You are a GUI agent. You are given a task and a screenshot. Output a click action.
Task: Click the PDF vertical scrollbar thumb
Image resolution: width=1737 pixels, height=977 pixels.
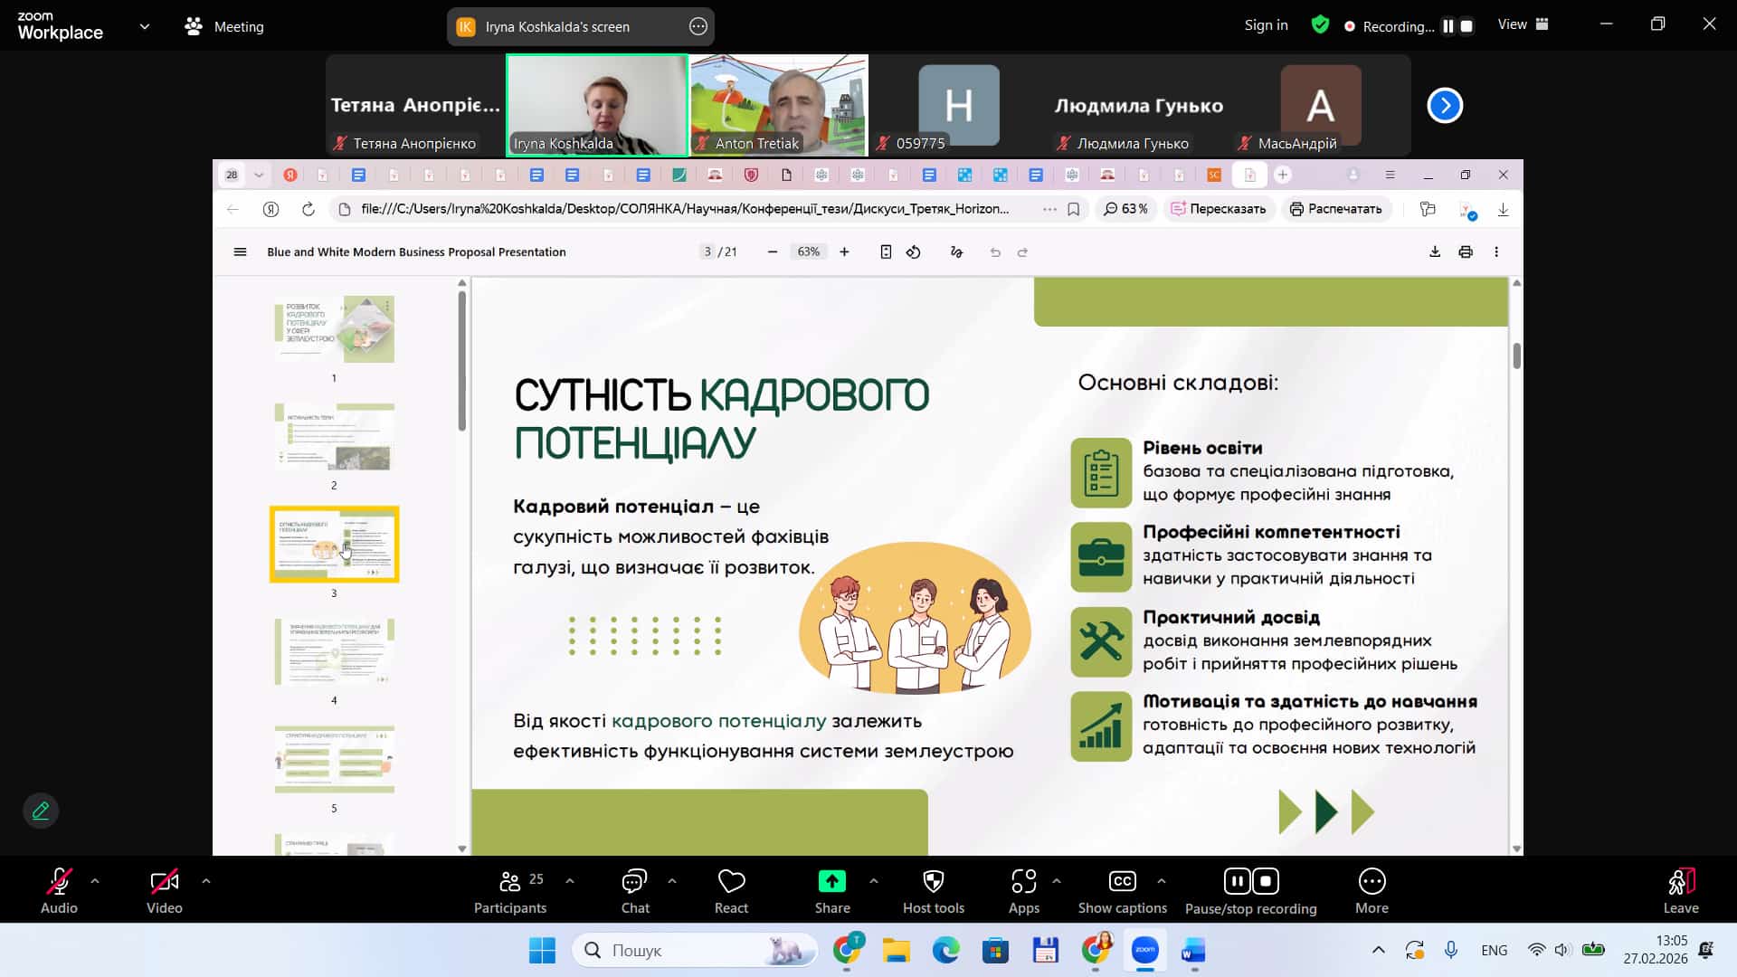1516,356
